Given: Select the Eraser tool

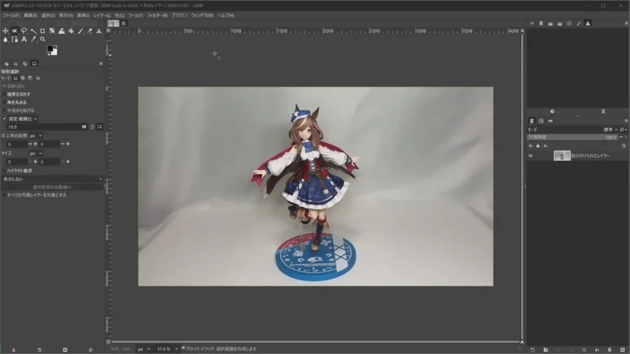Looking at the screenshot, I should point(90,31).
